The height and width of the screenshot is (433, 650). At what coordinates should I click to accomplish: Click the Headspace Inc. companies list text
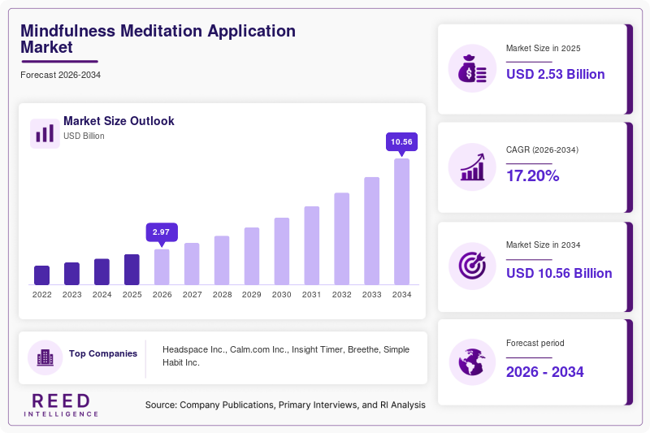286,356
